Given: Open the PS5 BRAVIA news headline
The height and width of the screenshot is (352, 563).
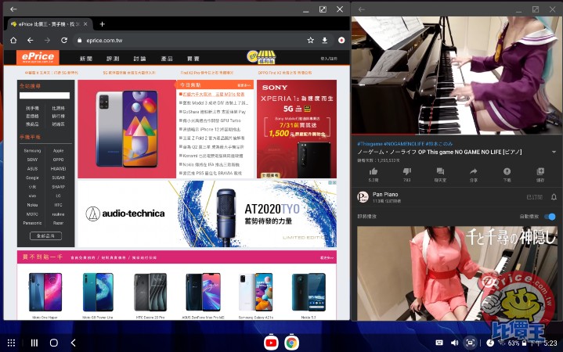Looking at the screenshot, I should pos(212,173).
